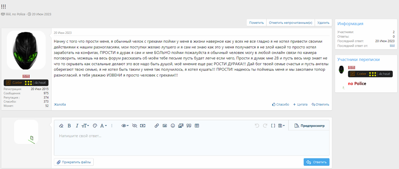Expand the font family dropdown
Screen dimensions: 399x169
pyautogui.click(x=103, y=126)
